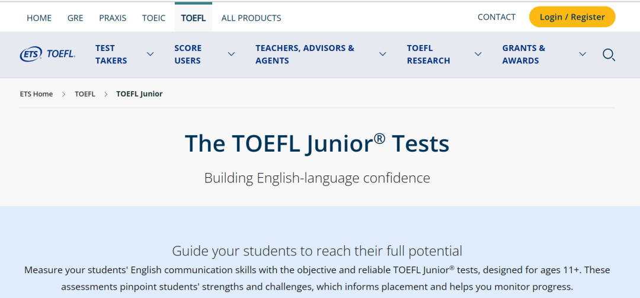Viewport: 640px width, 298px height.
Task: Expand the Score Users chevron
Action: 232,54
